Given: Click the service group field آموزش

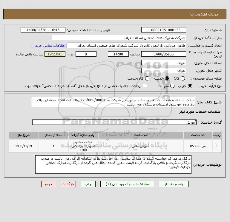Looking at the screenshot, I should pos(114,122).
